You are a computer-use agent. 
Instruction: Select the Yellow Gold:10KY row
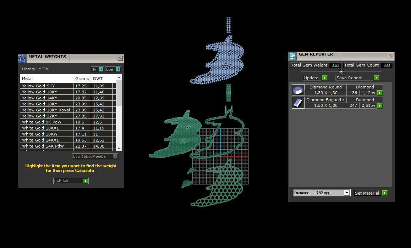tap(68, 92)
